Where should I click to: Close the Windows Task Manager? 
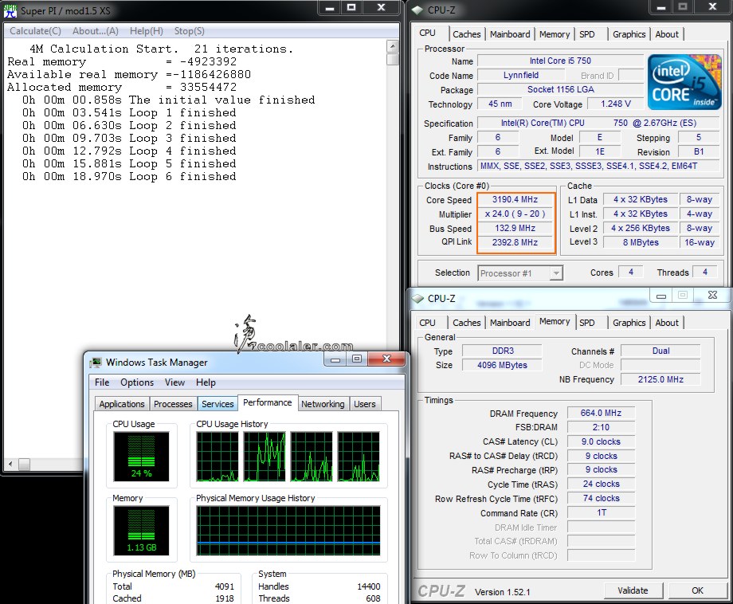tap(386, 359)
